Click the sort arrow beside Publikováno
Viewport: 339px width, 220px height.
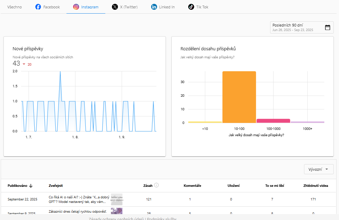[31, 186]
